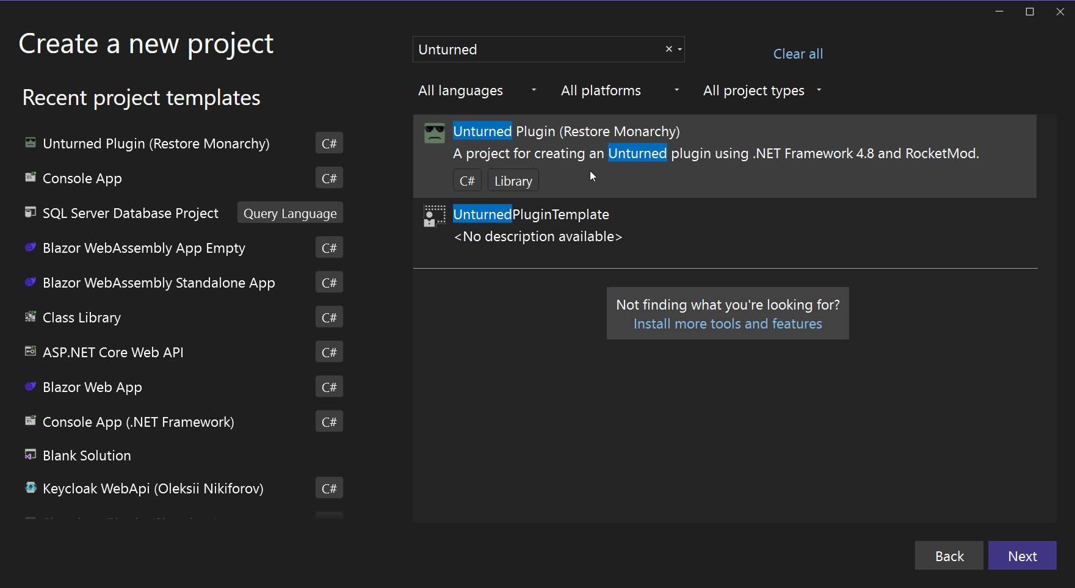Clear the Unturned search with the X
The image size is (1075, 588).
coord(668,49)
